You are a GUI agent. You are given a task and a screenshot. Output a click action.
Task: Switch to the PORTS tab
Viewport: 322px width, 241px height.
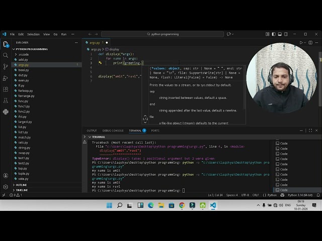155,131
